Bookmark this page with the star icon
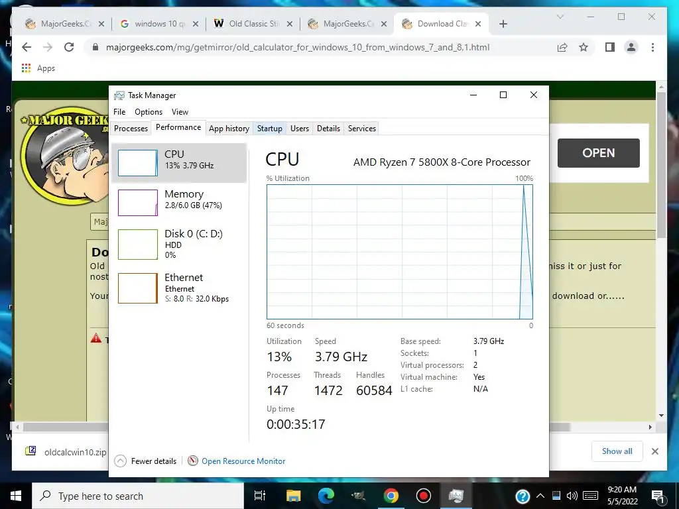Image resolution: width=679 pixels, height=509 pixels. tap(584, 47)
